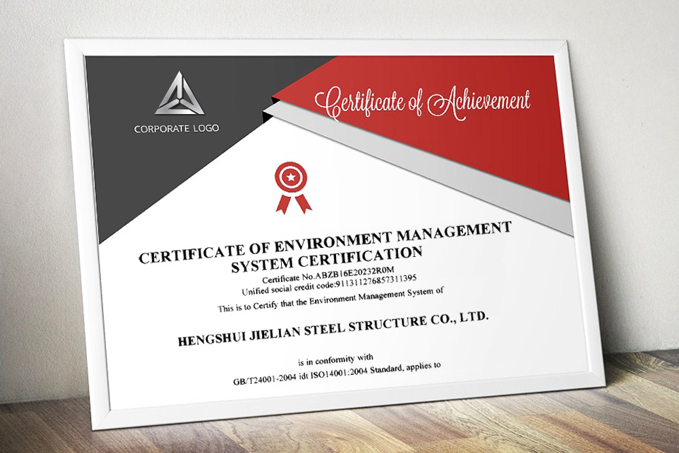The width and height of the screenshot is (679, 453).
Task: Click 'This is to Certify that' sentence
Action: click(x=331, y=300)
